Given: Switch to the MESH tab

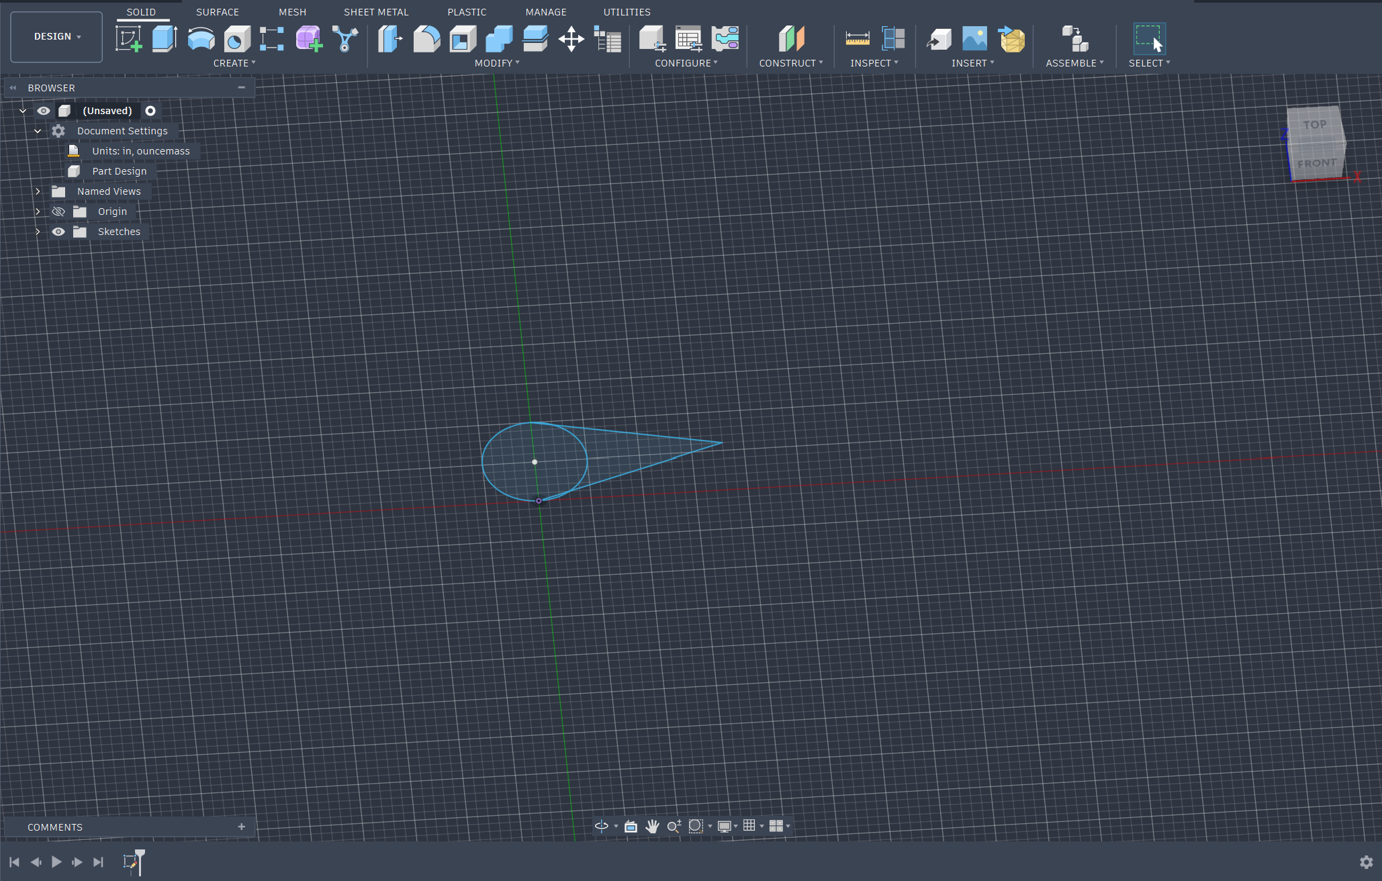Looking at the screenshot, I should (293, 12).
